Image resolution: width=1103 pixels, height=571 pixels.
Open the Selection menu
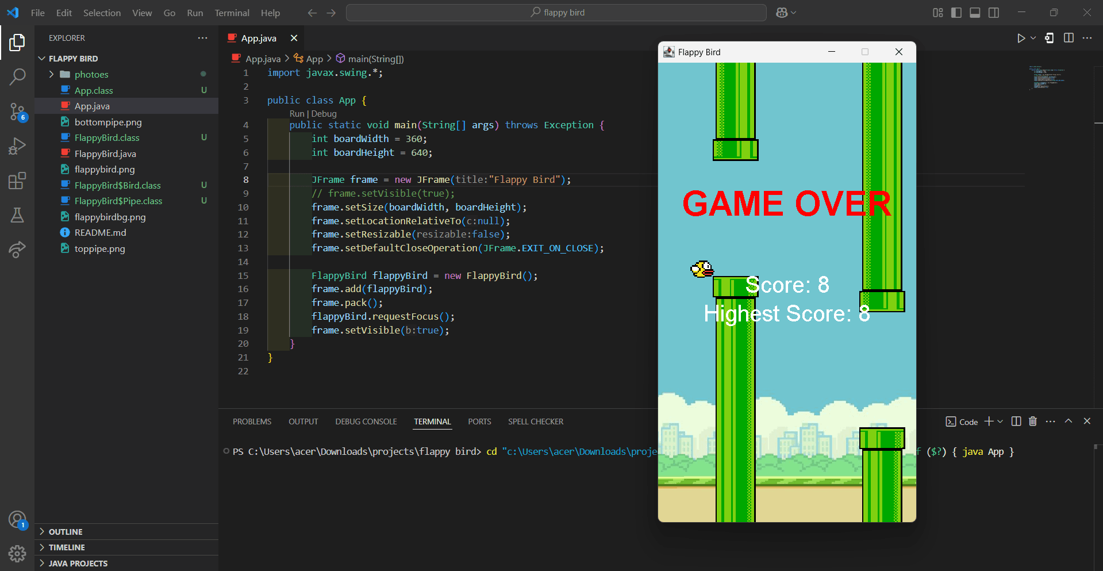pyautogui.click(x=102, y=13)
